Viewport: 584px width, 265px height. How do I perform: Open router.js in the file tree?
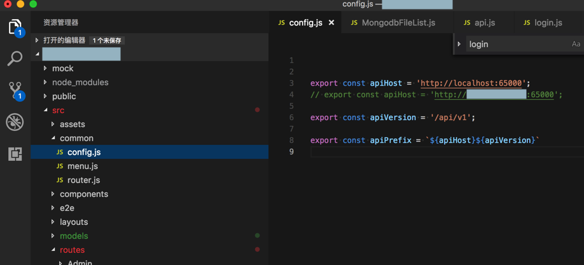(83, 180)
